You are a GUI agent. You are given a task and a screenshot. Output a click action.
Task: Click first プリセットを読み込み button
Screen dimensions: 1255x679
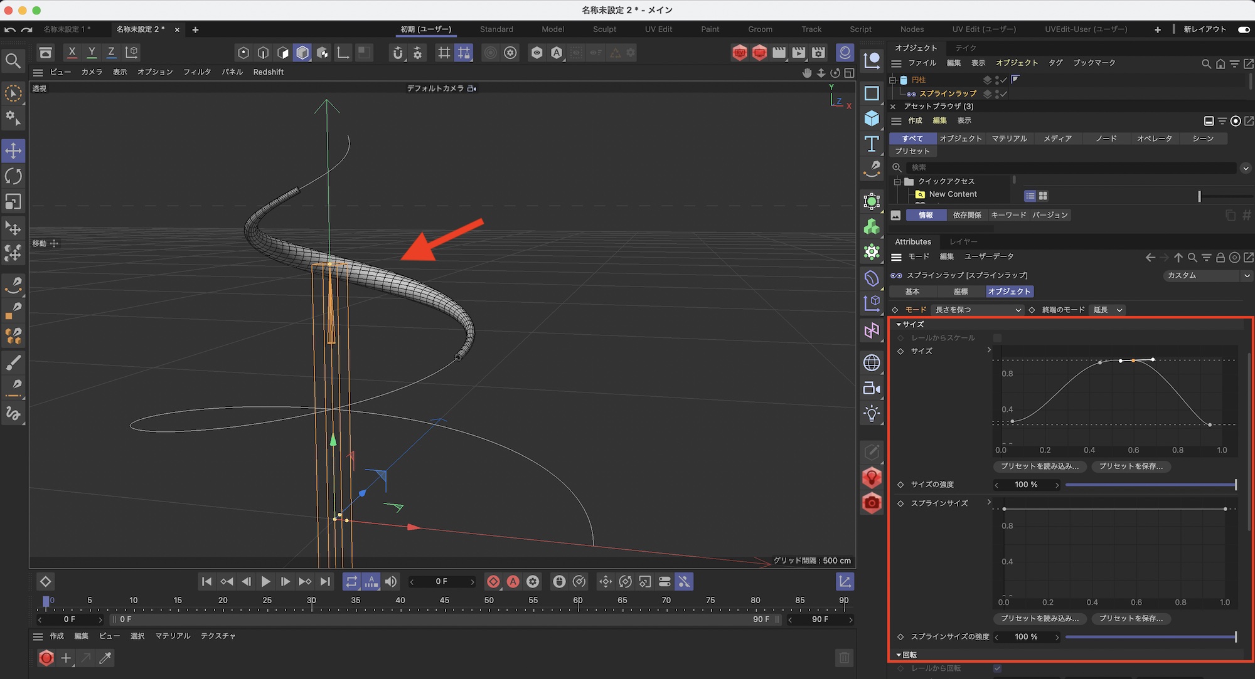[1039, 466]
